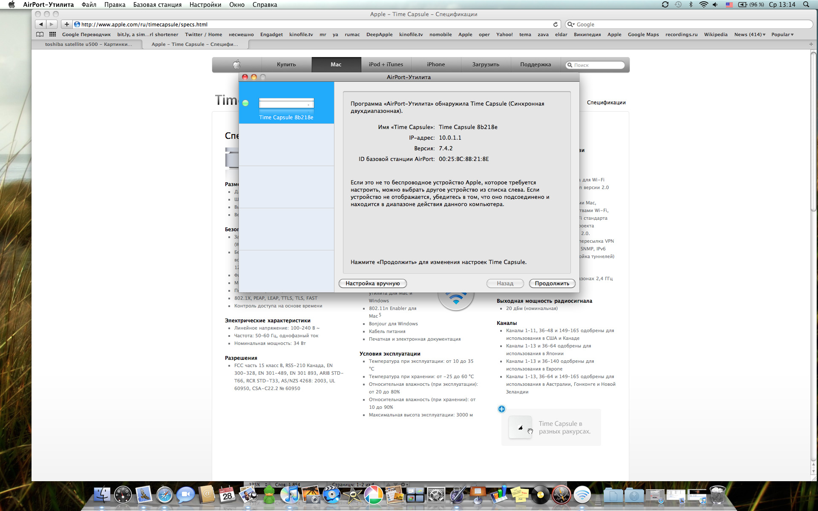Open iTunes from the Dock
The height and width of the screenshot is (511, 818).
tap(290, 495)
